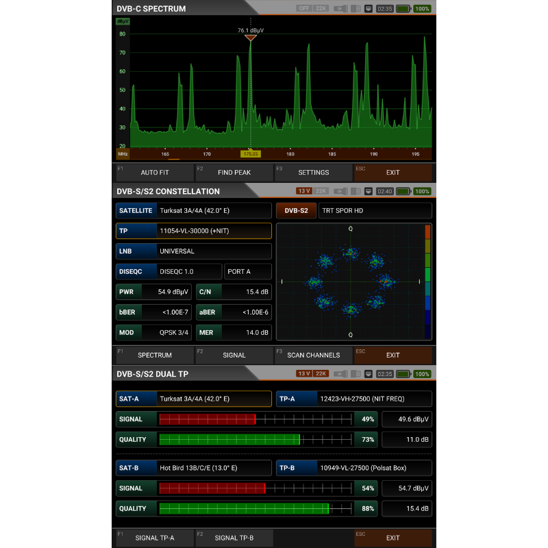Click the highlighted 175.25 frequency marker label
548x548 pixels.
point(251,153)
